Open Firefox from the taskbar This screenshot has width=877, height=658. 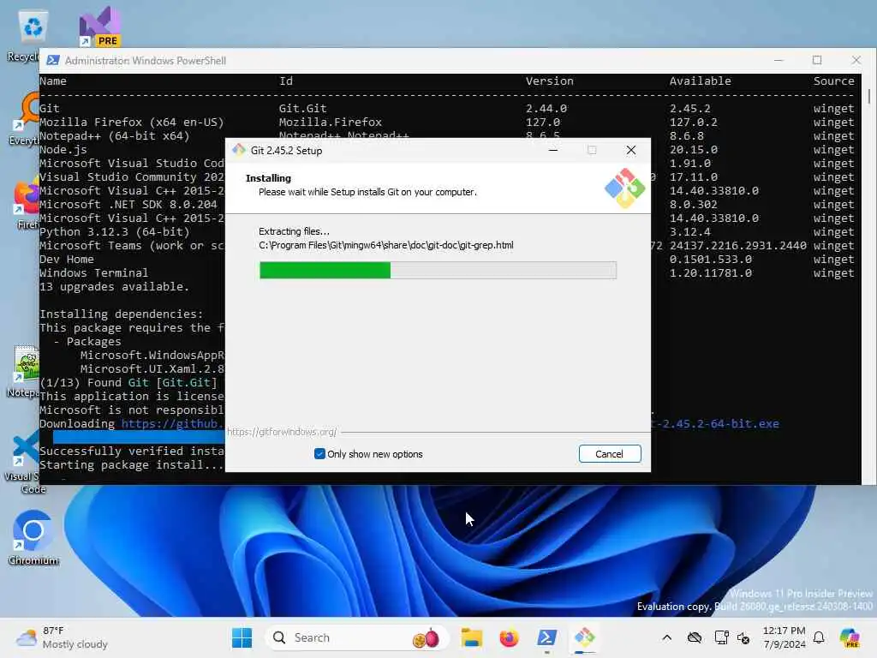coord(509,637)
